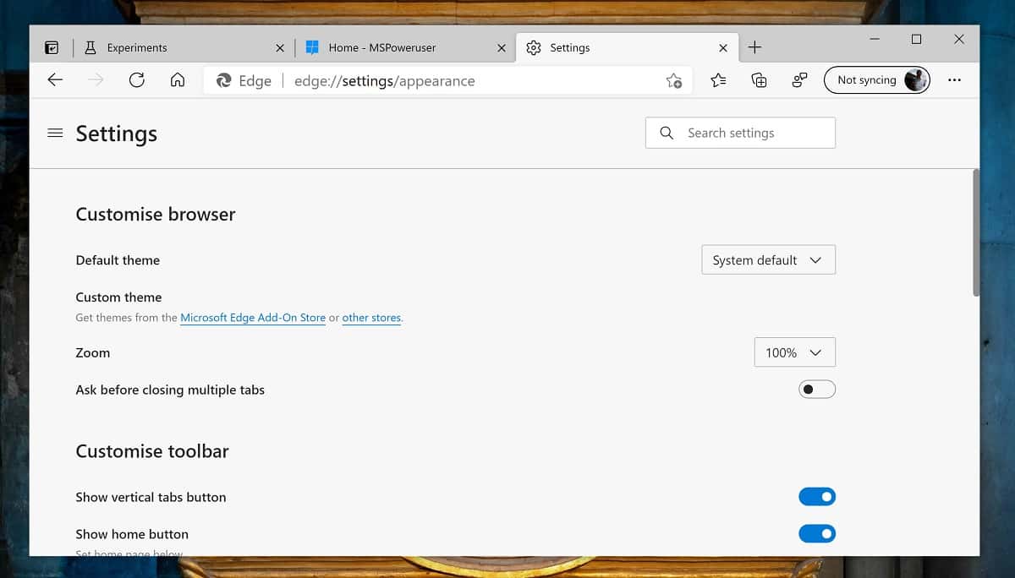
Task: Disable the Show home button switch
Action: tap(816, 534)
